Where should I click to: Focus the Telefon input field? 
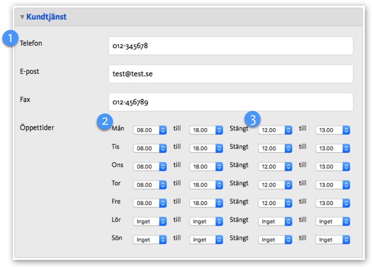[x=230, y=46]
